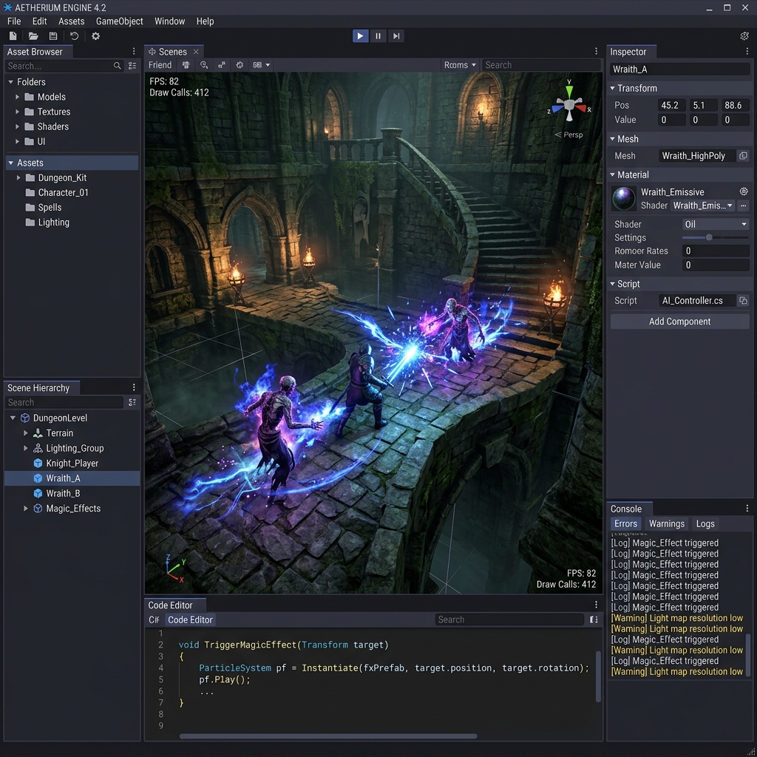Click the mesh picker icon beside Wraith_HighPoly

[743, 155]
